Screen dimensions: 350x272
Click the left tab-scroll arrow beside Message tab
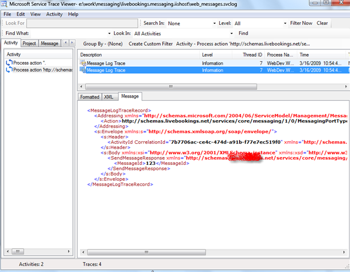pyautogui.click(x=65, y=43)
